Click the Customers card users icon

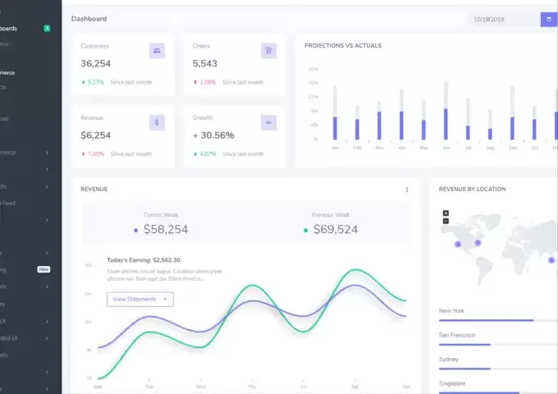coord(157,51)
